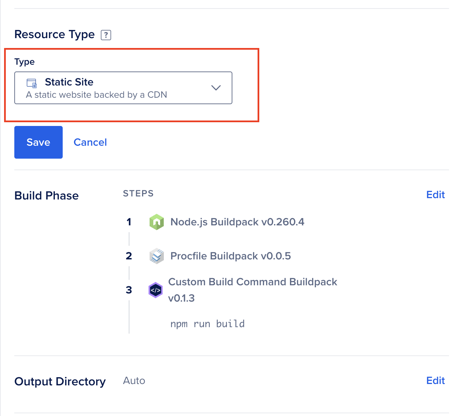Click the static website CDN description text
The height and width of the screenshot is (416, 462).
(x=96, y=95)
